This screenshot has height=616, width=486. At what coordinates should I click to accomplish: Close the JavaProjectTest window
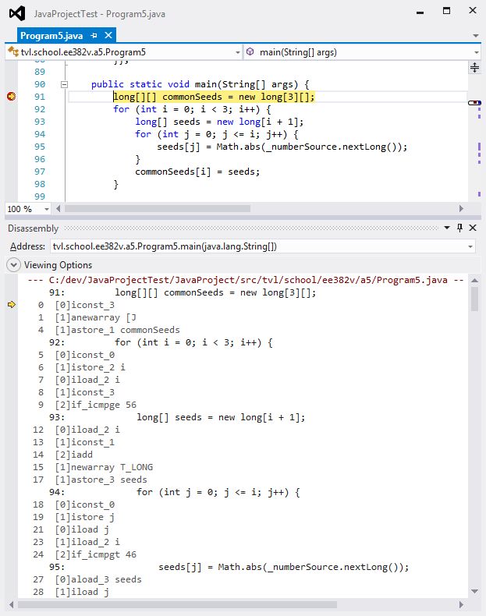pyautogui.click(x=473, y=10)
